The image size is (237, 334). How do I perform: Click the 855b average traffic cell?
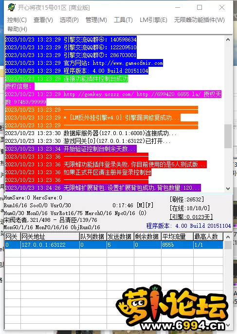tap(177, 245)
